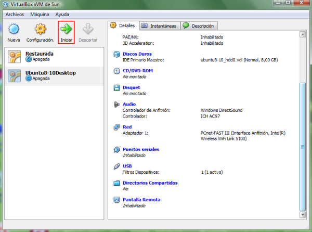Click the USB section icon
312x232 pixels.
click(118, 166)
